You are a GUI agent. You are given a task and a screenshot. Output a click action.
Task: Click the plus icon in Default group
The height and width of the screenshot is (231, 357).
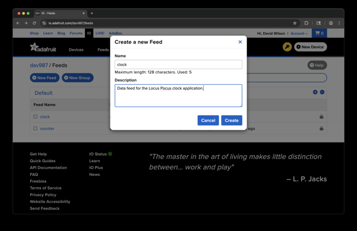click(315, 92)
